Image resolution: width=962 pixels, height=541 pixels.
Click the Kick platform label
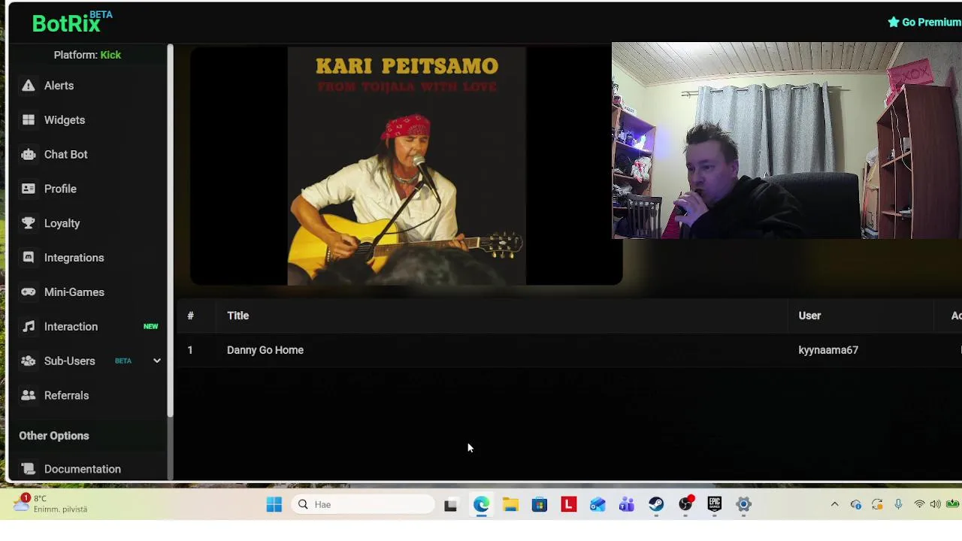(x=110, y=55)
